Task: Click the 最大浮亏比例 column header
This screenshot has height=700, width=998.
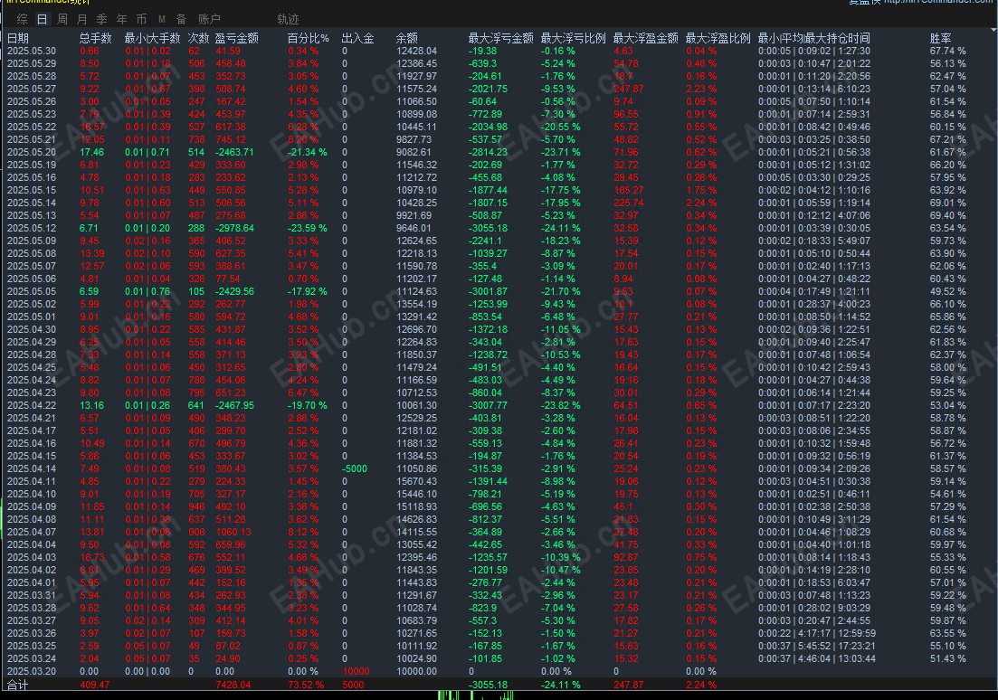Action: (x=574, y=38)
